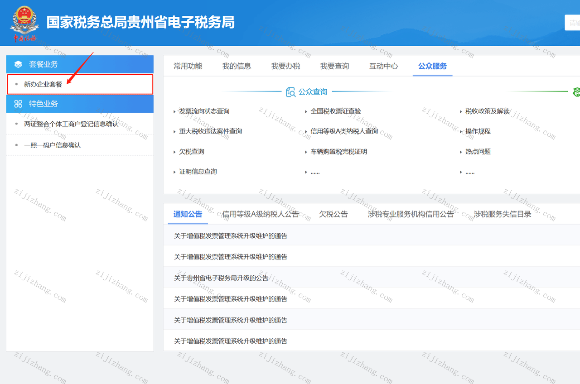Open 一照一码户信息确认 in sidebar
This screenshot has height=384, width=580.
click(x=53, y=145)
